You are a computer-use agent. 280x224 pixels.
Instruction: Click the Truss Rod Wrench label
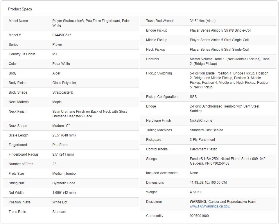coord(160,21)
